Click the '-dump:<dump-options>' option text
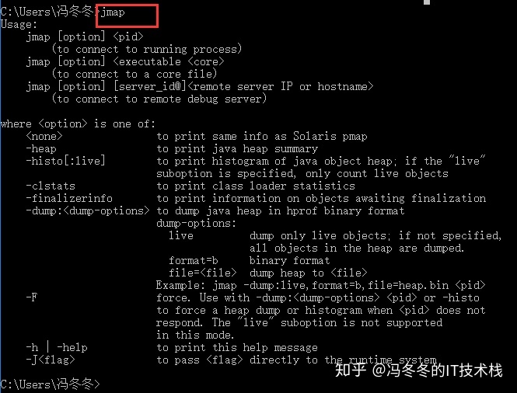The image size is (517, 393). coord(88,210)
